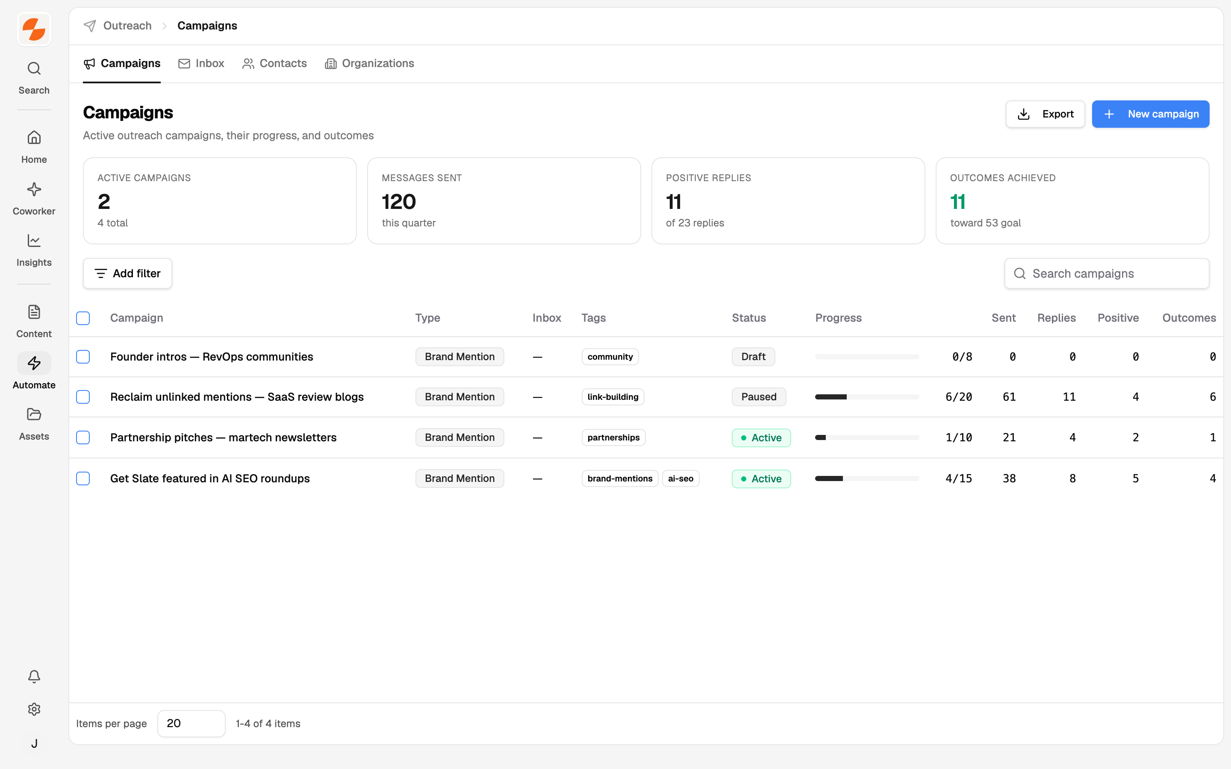Click the Slate logo icon
The width and height of the screenshot is (1231, 769).
click(34, 29)
